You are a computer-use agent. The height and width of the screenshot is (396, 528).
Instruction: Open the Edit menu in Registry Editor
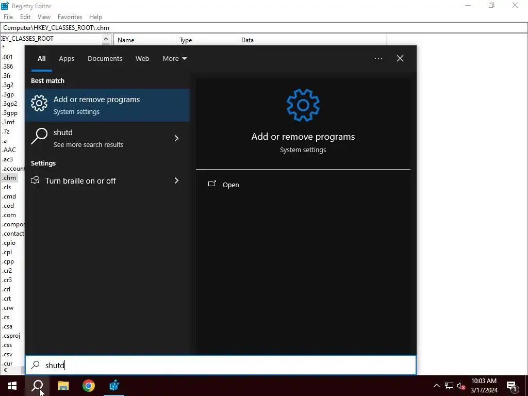click(25, 17)
